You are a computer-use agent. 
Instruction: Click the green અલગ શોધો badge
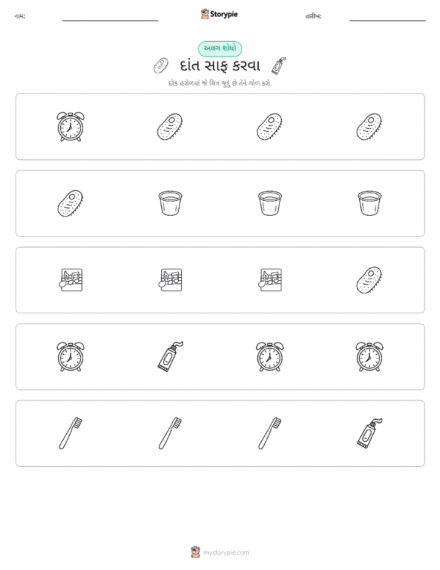coord(220,48)
